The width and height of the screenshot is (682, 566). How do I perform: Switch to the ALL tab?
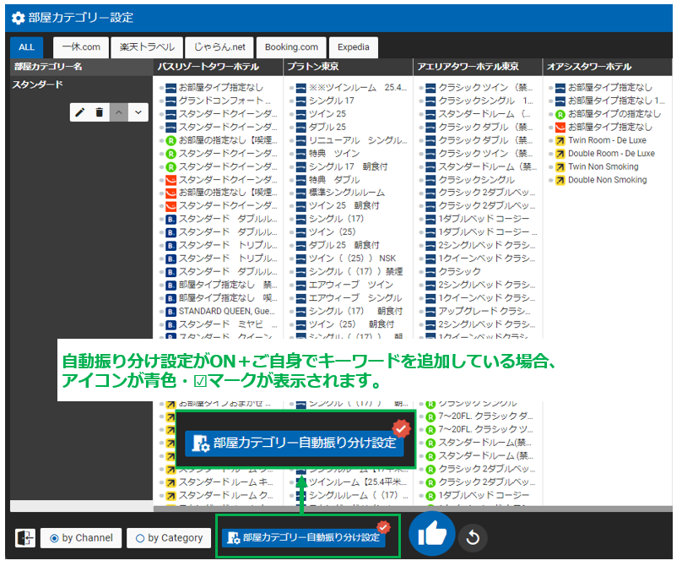[x=27, y=47]
